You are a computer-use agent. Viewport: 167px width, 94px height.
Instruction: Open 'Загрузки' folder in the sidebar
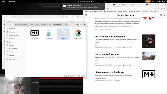[x=10, y=45]
